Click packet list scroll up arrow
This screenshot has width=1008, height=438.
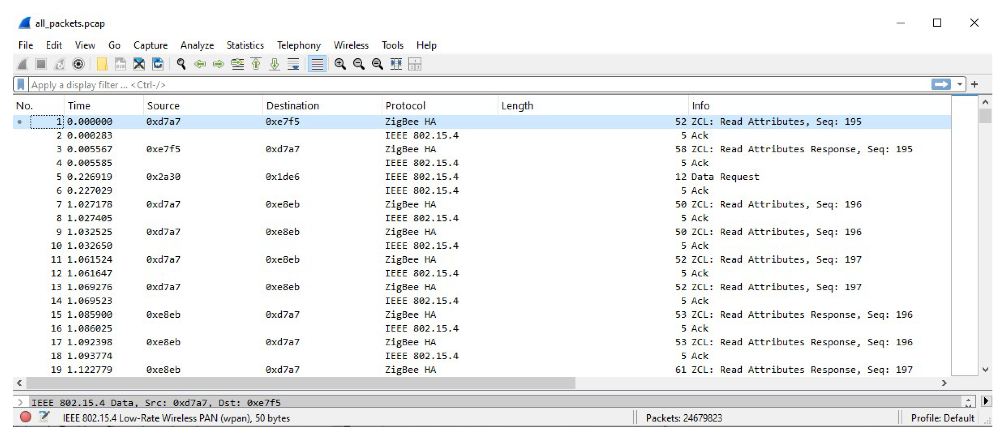point(985,102)
